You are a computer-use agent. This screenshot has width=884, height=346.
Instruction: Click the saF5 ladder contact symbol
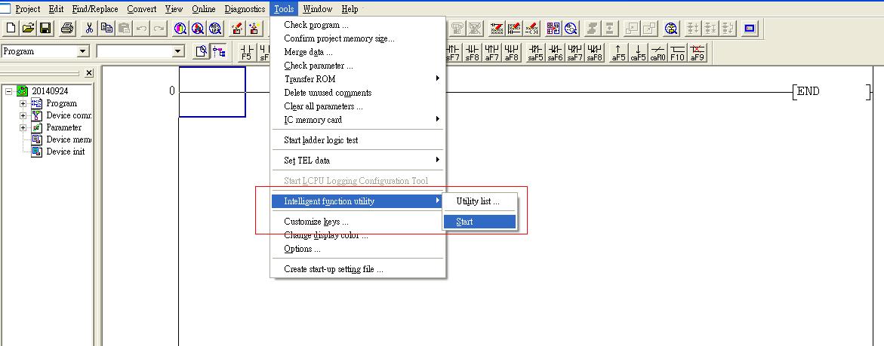click(535, 52)
